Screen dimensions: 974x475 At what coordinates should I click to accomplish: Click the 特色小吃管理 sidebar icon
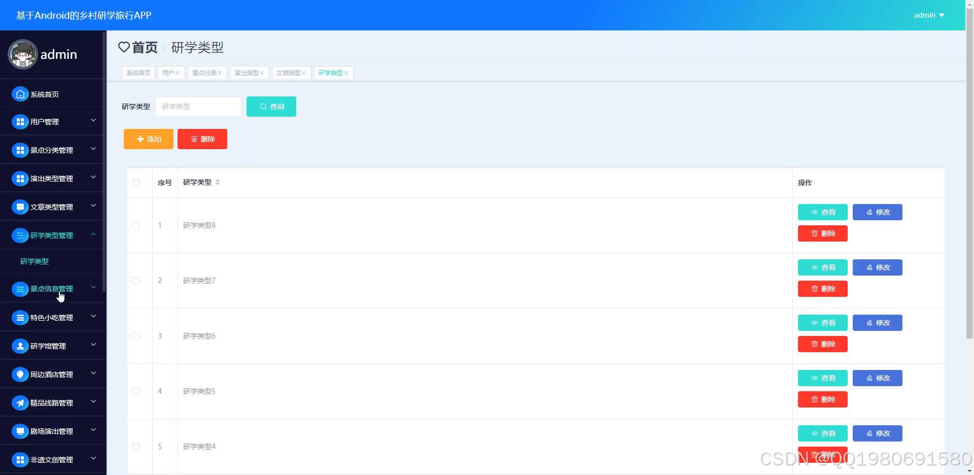[20, 318]
